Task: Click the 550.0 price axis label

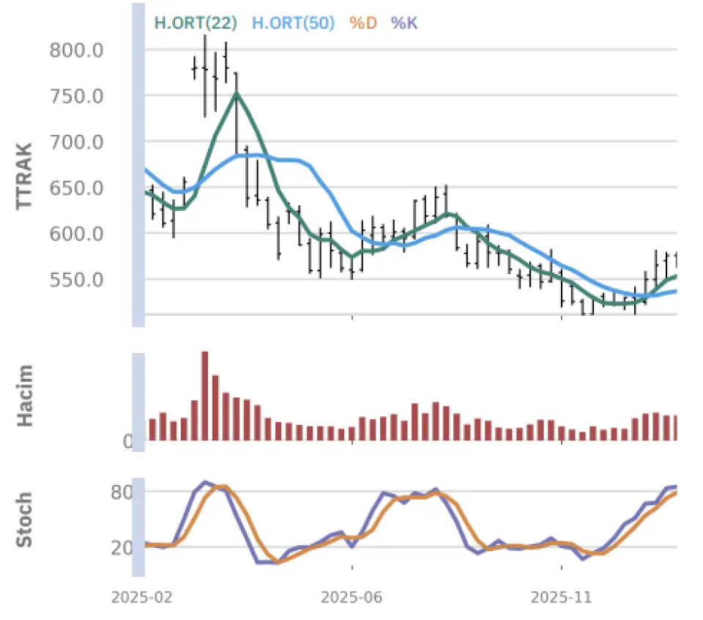Action: pos(77,280)
